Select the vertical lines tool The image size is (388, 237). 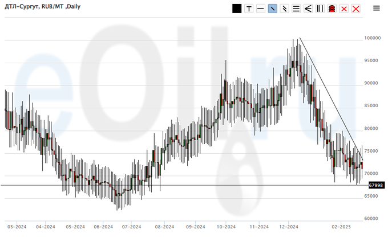(320, 9)
